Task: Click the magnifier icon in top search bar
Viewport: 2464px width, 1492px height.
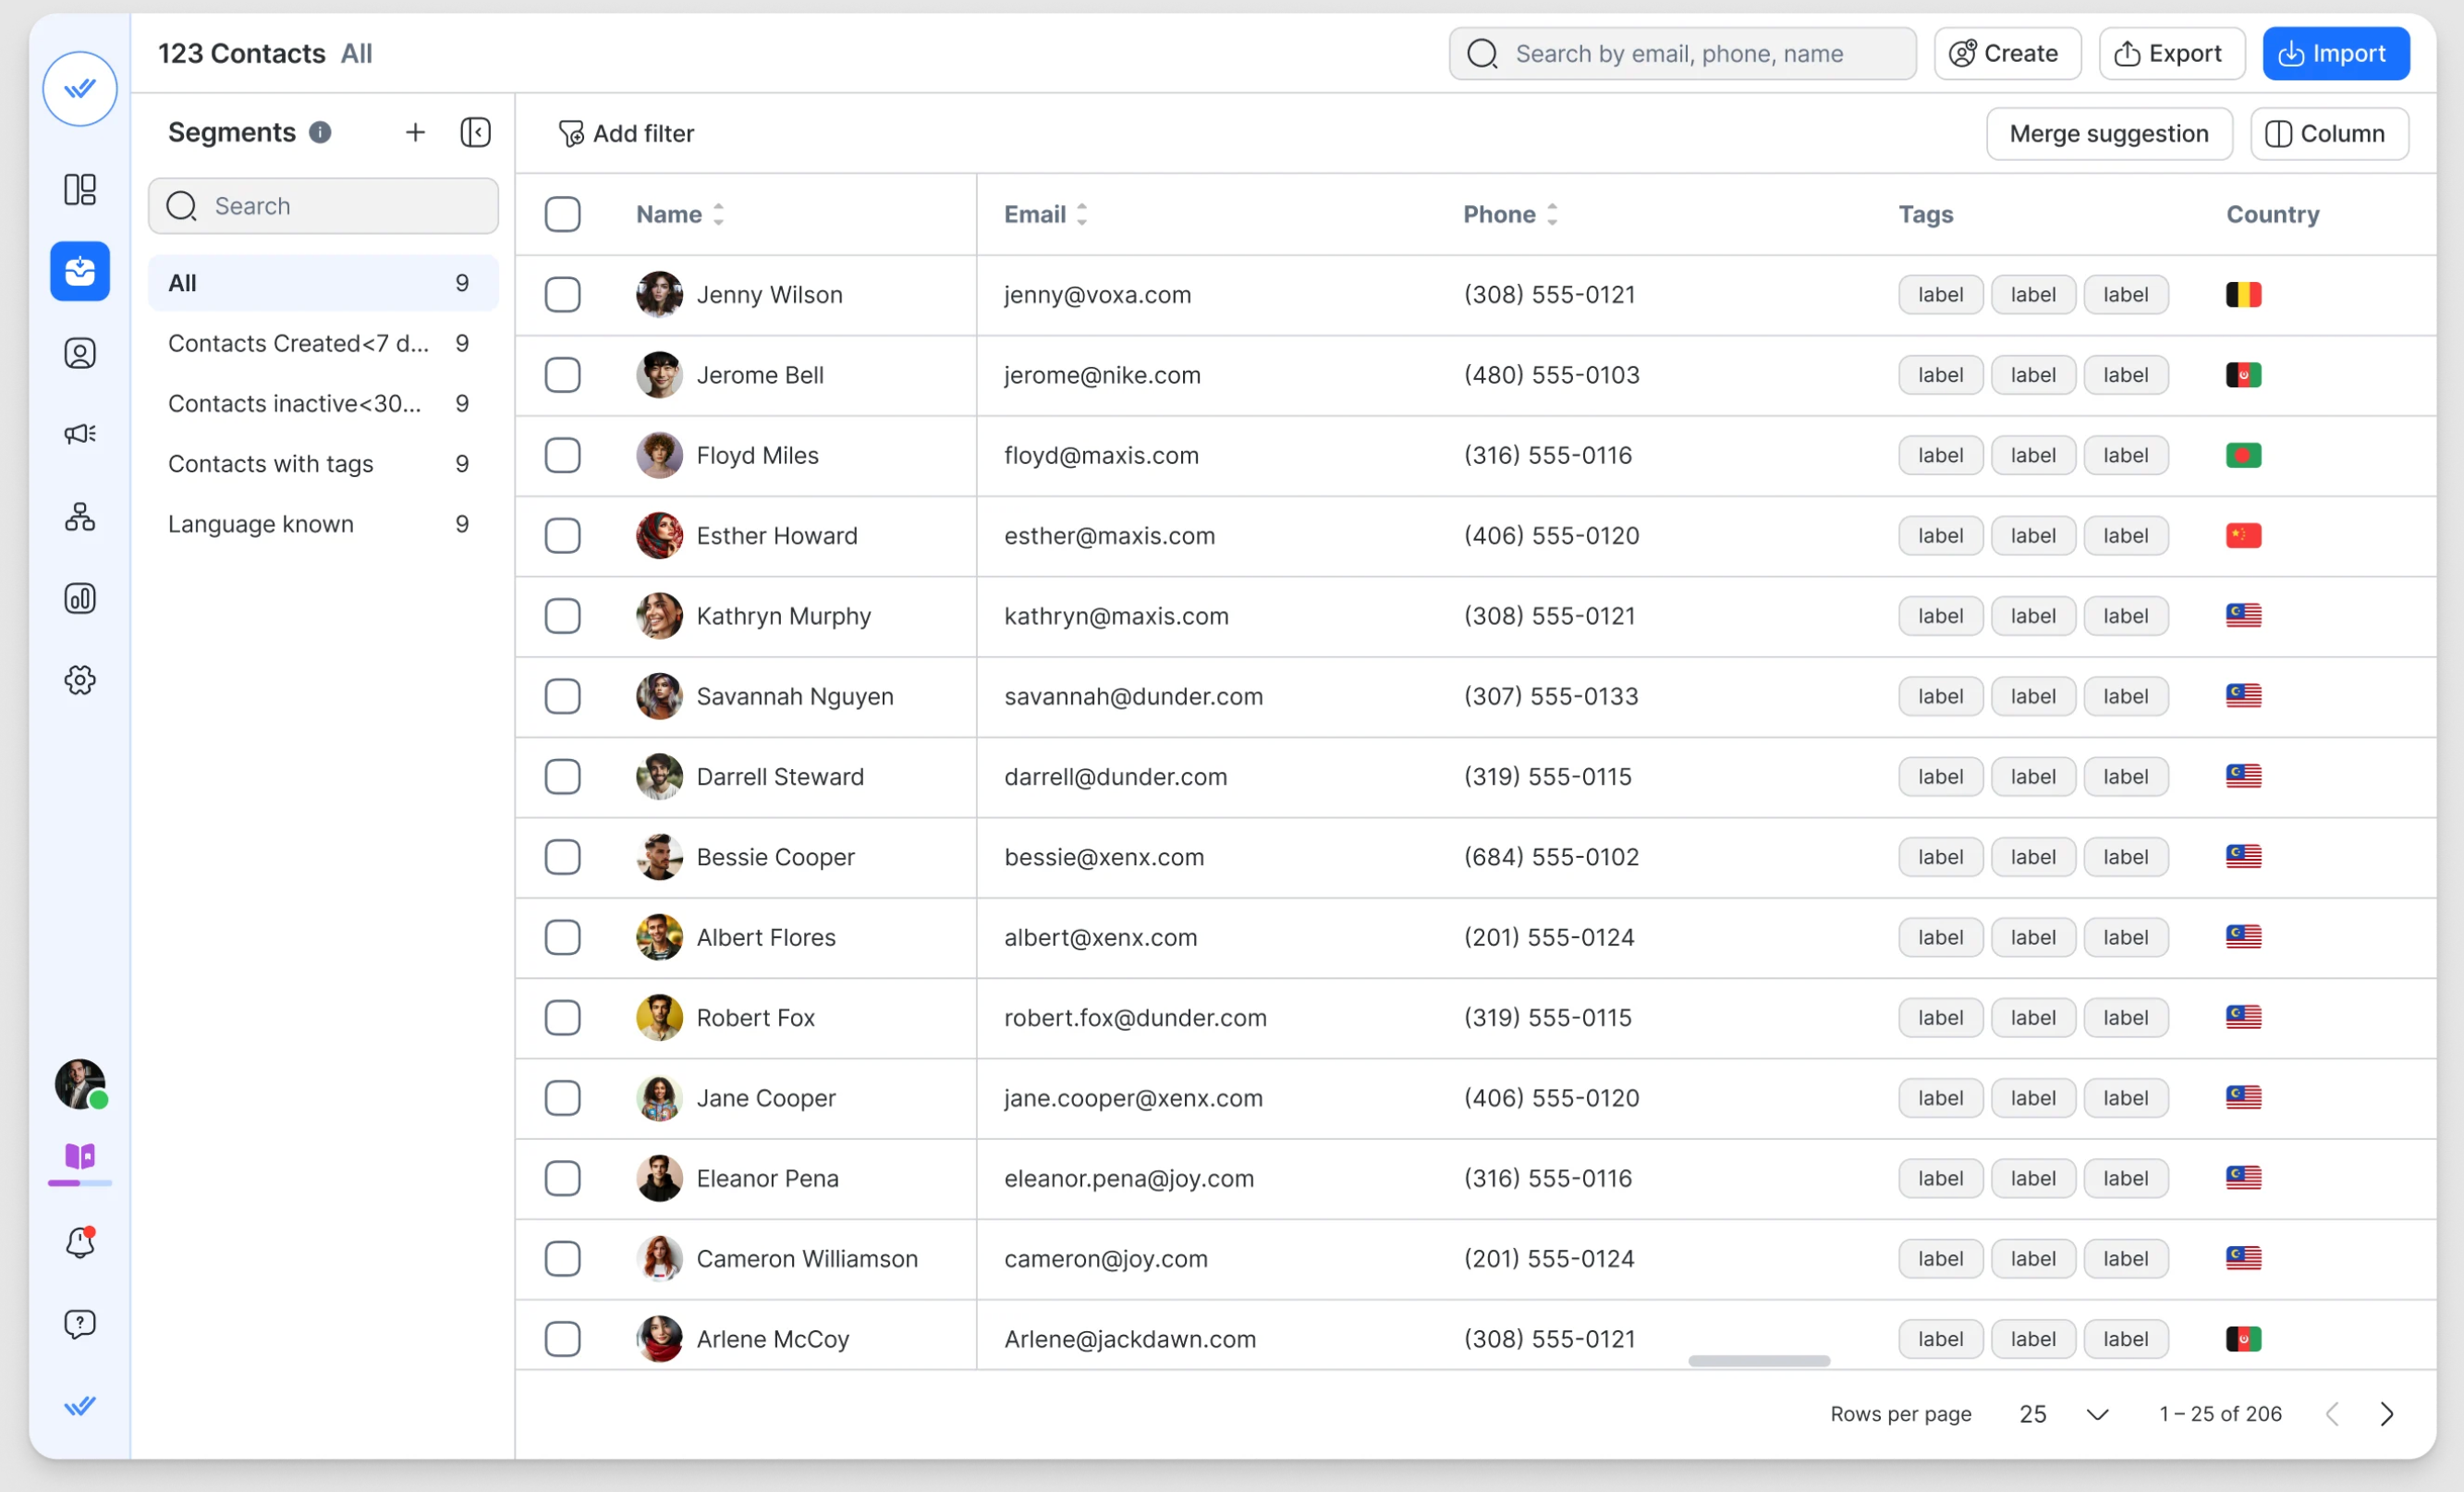Action: [1482, 53]
